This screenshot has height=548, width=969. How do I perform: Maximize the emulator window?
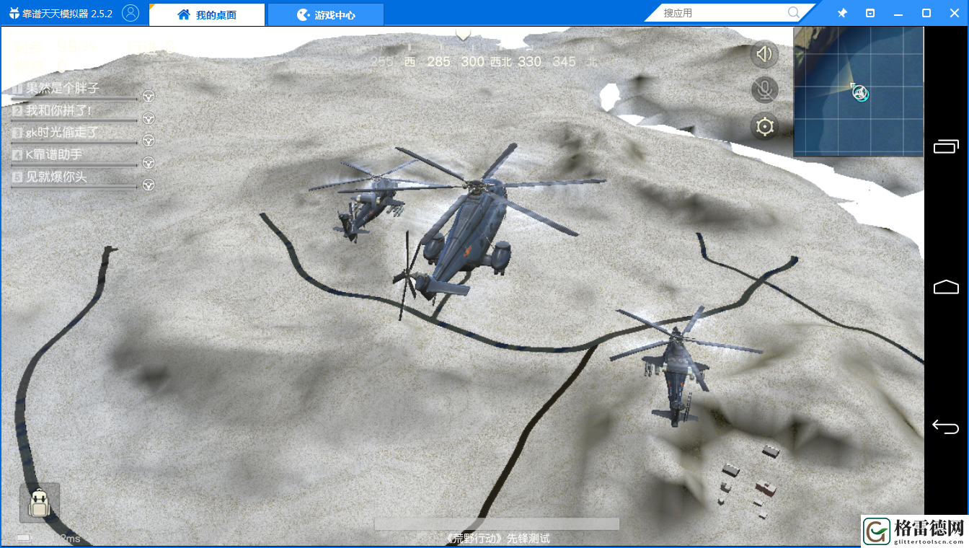pyautogui.click(x=926, y=13)
